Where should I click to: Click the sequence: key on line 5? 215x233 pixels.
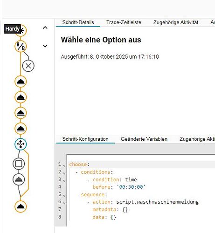tap(94, 194)
